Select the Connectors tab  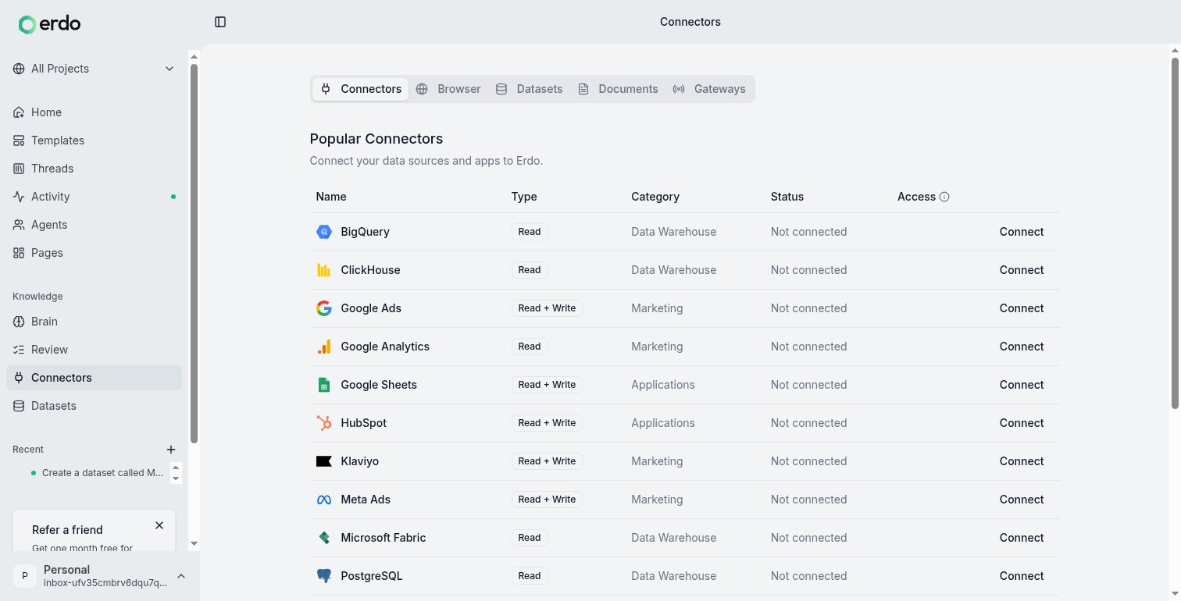tap(361, 89)
